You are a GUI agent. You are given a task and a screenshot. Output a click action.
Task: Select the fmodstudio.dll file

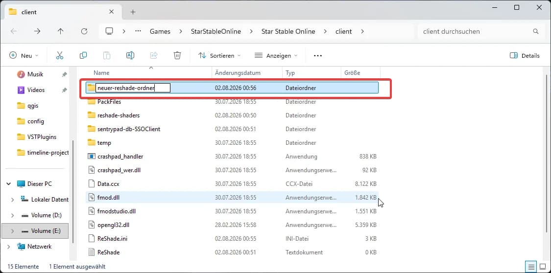click(232, 211)
